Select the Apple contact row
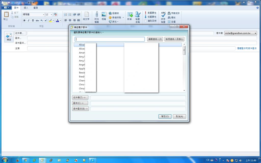This screenshot has width=261, height=163. click(127, 69)
